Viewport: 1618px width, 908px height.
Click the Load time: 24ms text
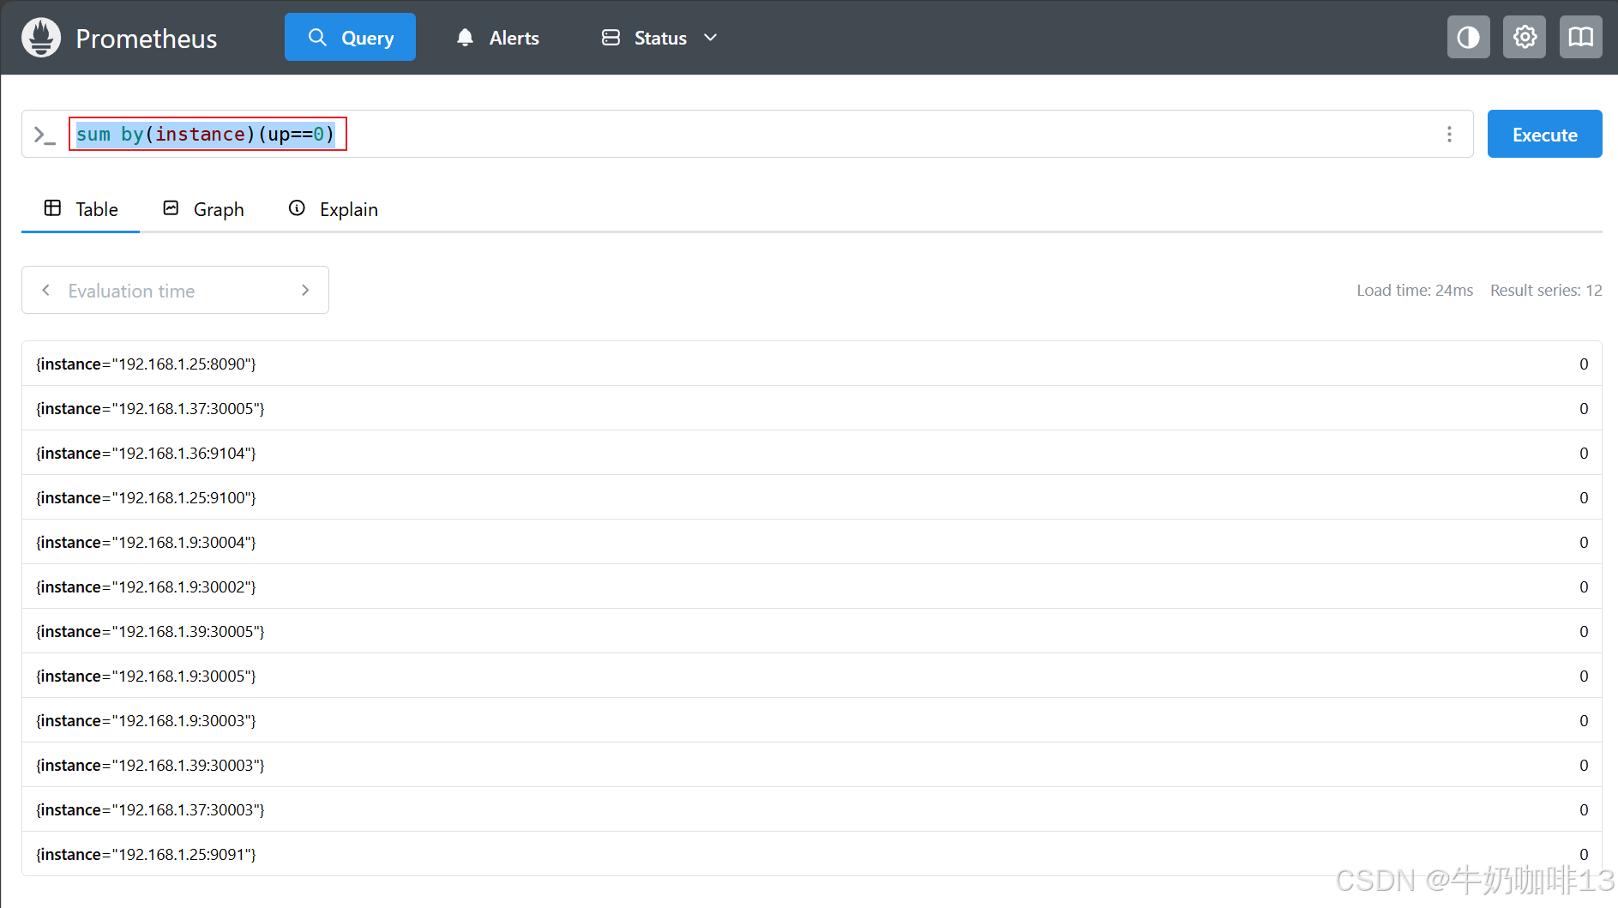1415,291
